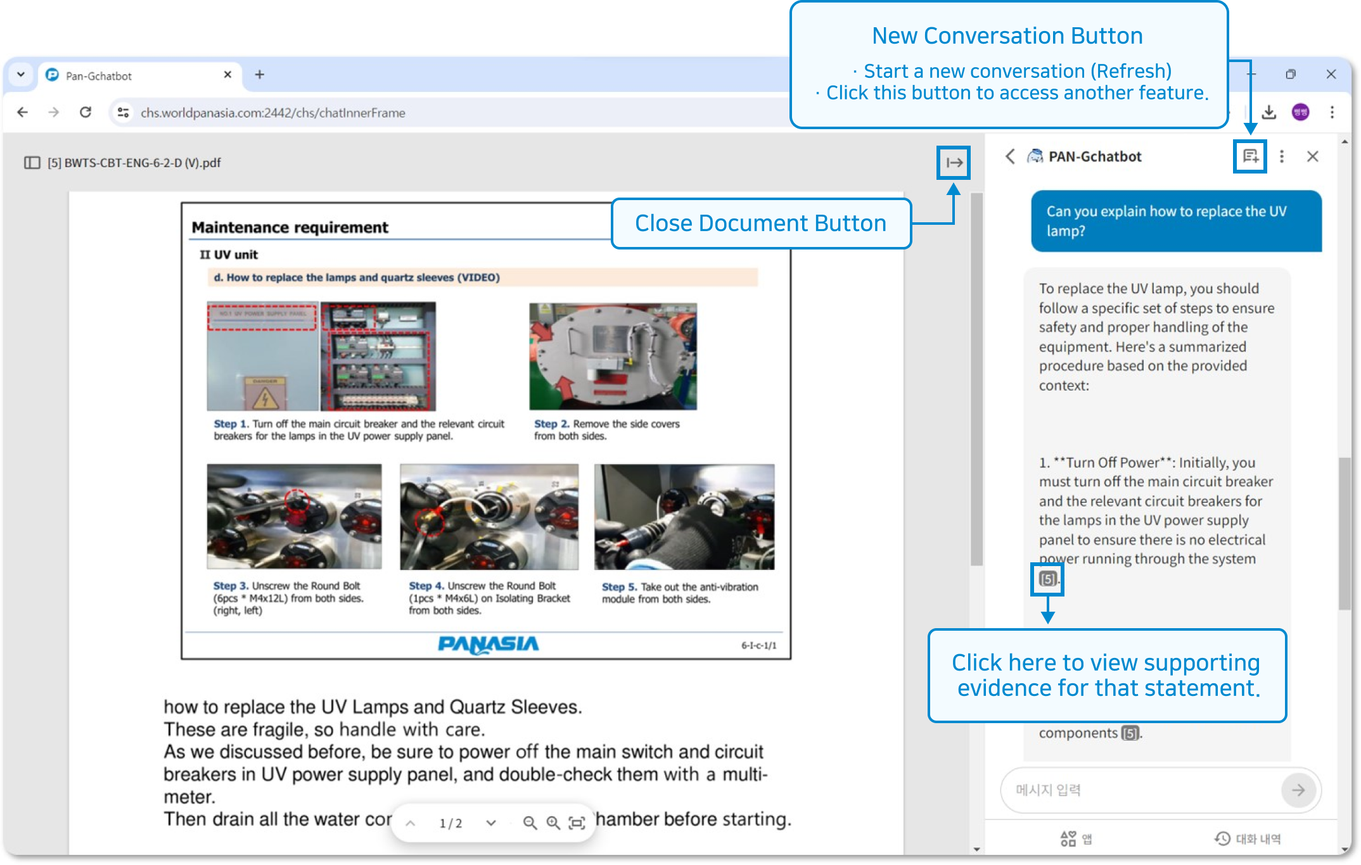Click the PDF file name BWTS-CBT-ENG-6-2-D (V).pdf
Screen dimensions: 1361x865
point(134,163)
